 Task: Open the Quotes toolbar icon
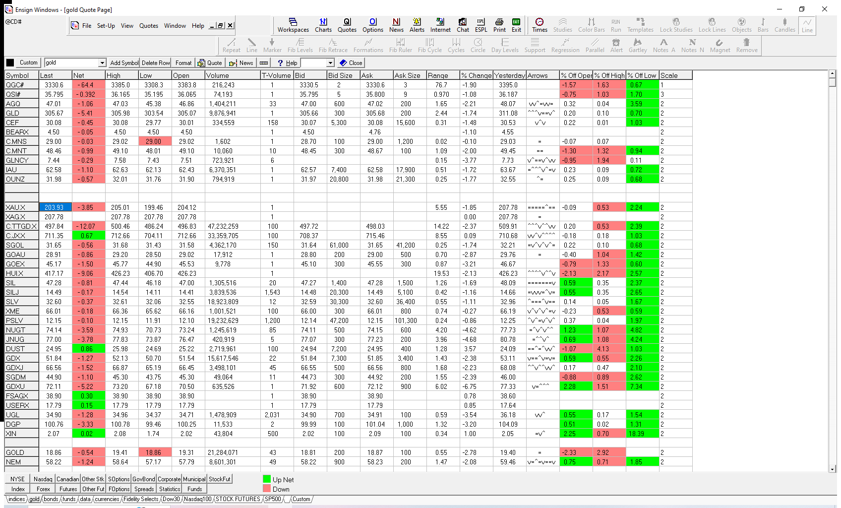coord(347,25)
